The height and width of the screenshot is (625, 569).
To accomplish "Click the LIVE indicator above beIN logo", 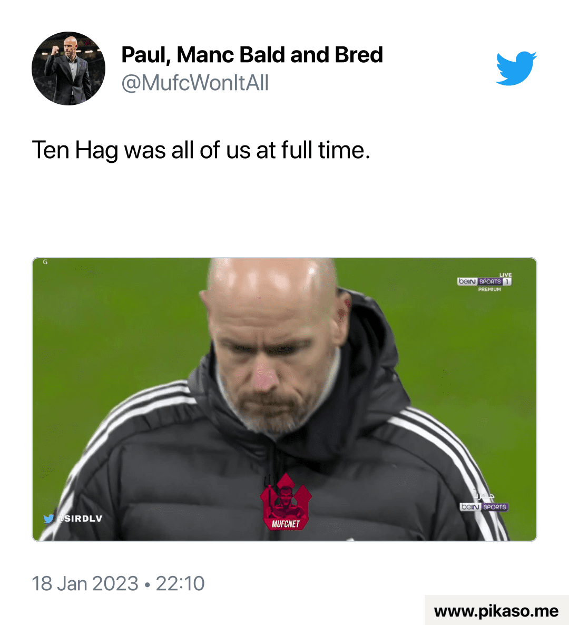I will 505,275.
